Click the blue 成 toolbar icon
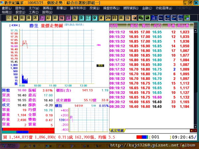The width and height of the screenshot is (199, 149). coord(154,18)
